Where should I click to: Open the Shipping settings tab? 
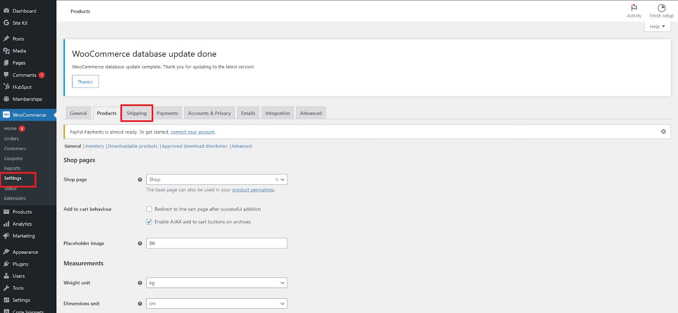(x=136, y=113)
